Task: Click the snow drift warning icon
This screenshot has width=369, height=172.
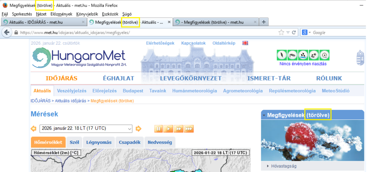Action: 314,55
